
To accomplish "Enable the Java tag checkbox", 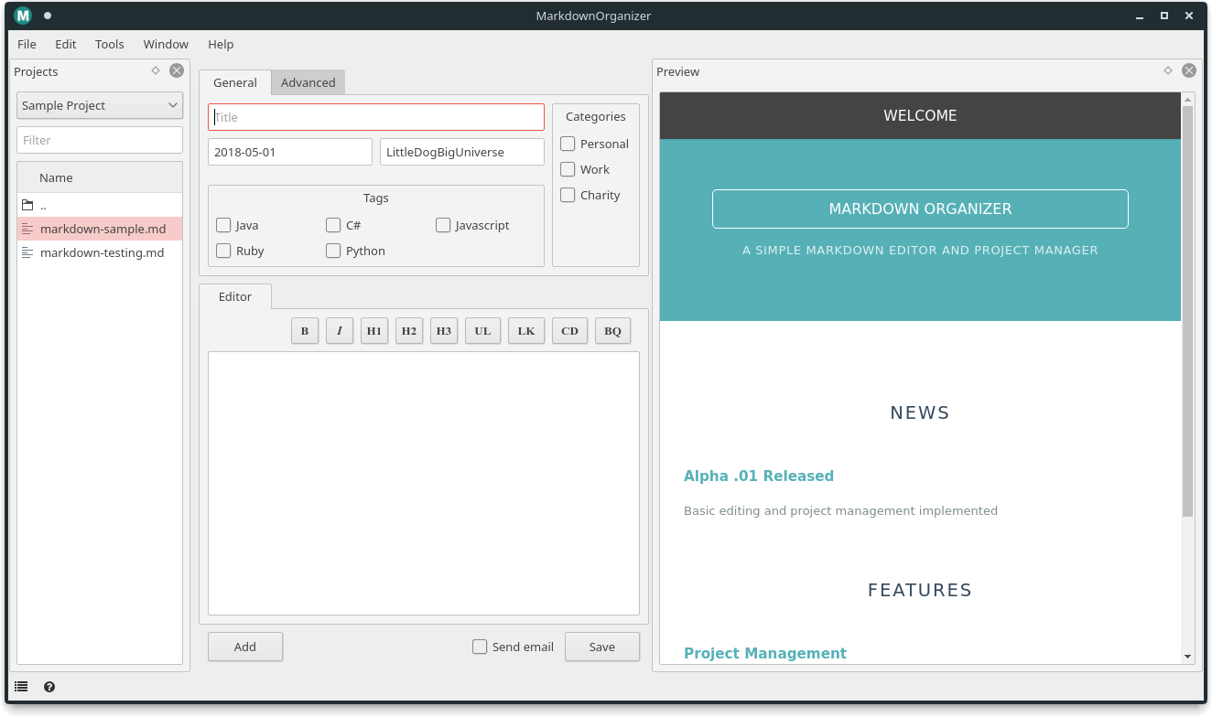I will 223,225.
